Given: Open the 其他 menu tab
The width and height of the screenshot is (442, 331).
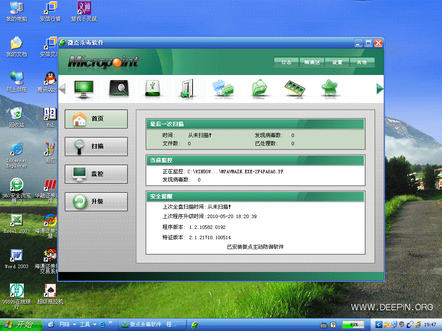Looking at the screenshot, I should point(362,62).
